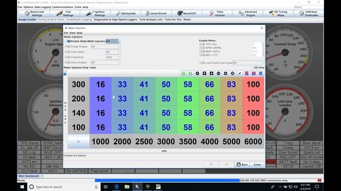The image size is (341, 191).
Task: Open Microsoft Edge from taskbar
Action: point(117,187)
